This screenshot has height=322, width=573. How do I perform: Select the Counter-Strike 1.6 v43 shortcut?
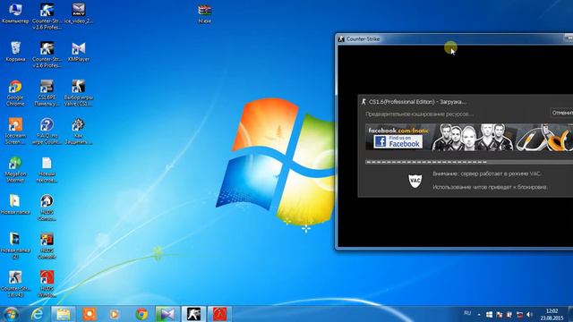(x=15, y=284)
